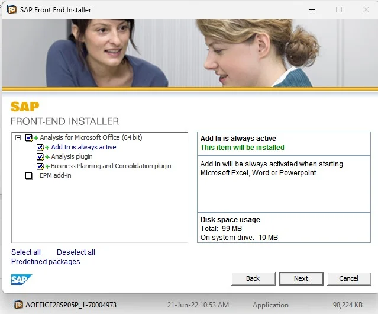Cancel the installation

tap(349, 278)
